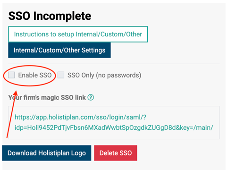Viewport: 228px width, 170px height.
Task: Click the word 'Settings' in the dark blue button
Action: [x=93, y=51]
